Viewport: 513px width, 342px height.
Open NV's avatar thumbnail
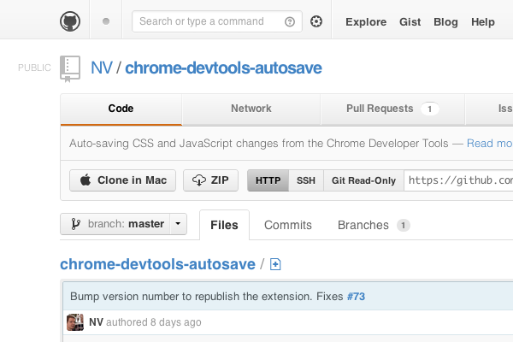75,322
